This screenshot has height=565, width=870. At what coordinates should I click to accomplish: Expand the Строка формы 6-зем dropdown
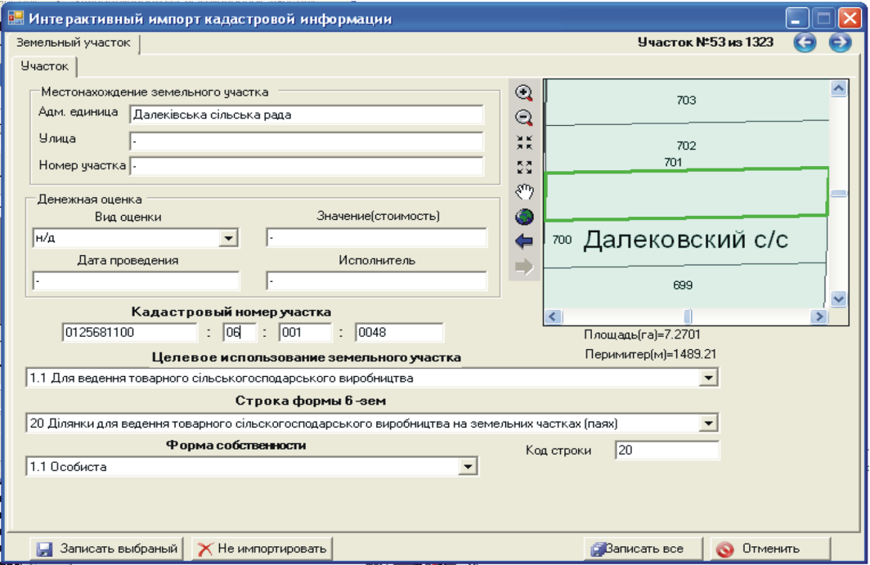708,424
